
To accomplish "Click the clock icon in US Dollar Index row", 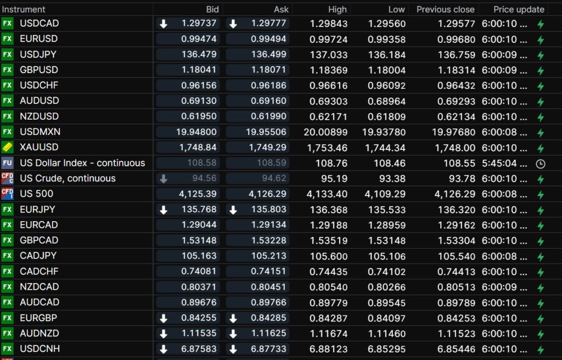I will click(x=540, y=164).
